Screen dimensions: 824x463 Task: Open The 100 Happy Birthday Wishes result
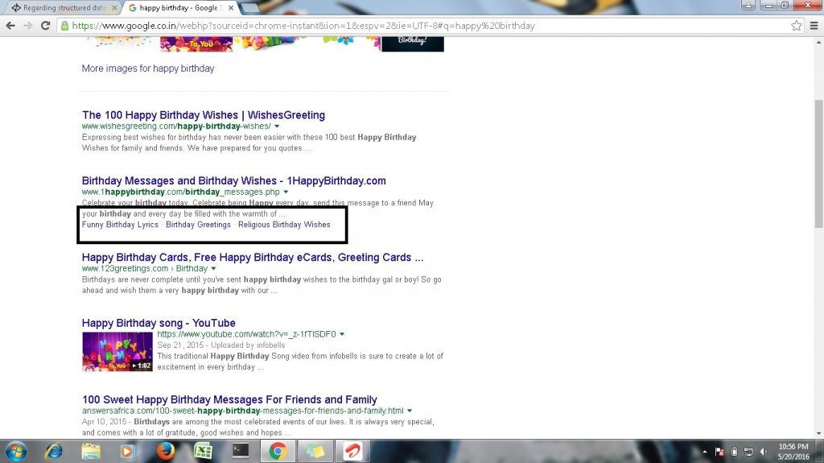click(x=204, y=115)
